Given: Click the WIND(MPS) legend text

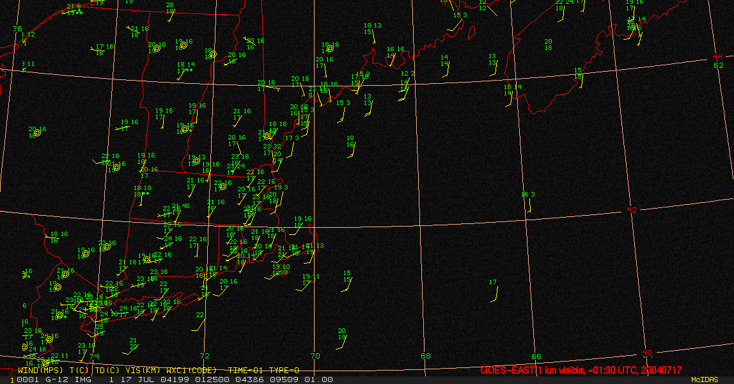Looking at the screenshot, I should (x=40, y=371).
